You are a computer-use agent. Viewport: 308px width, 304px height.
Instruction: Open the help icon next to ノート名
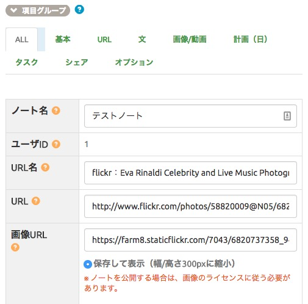[56, 110]
